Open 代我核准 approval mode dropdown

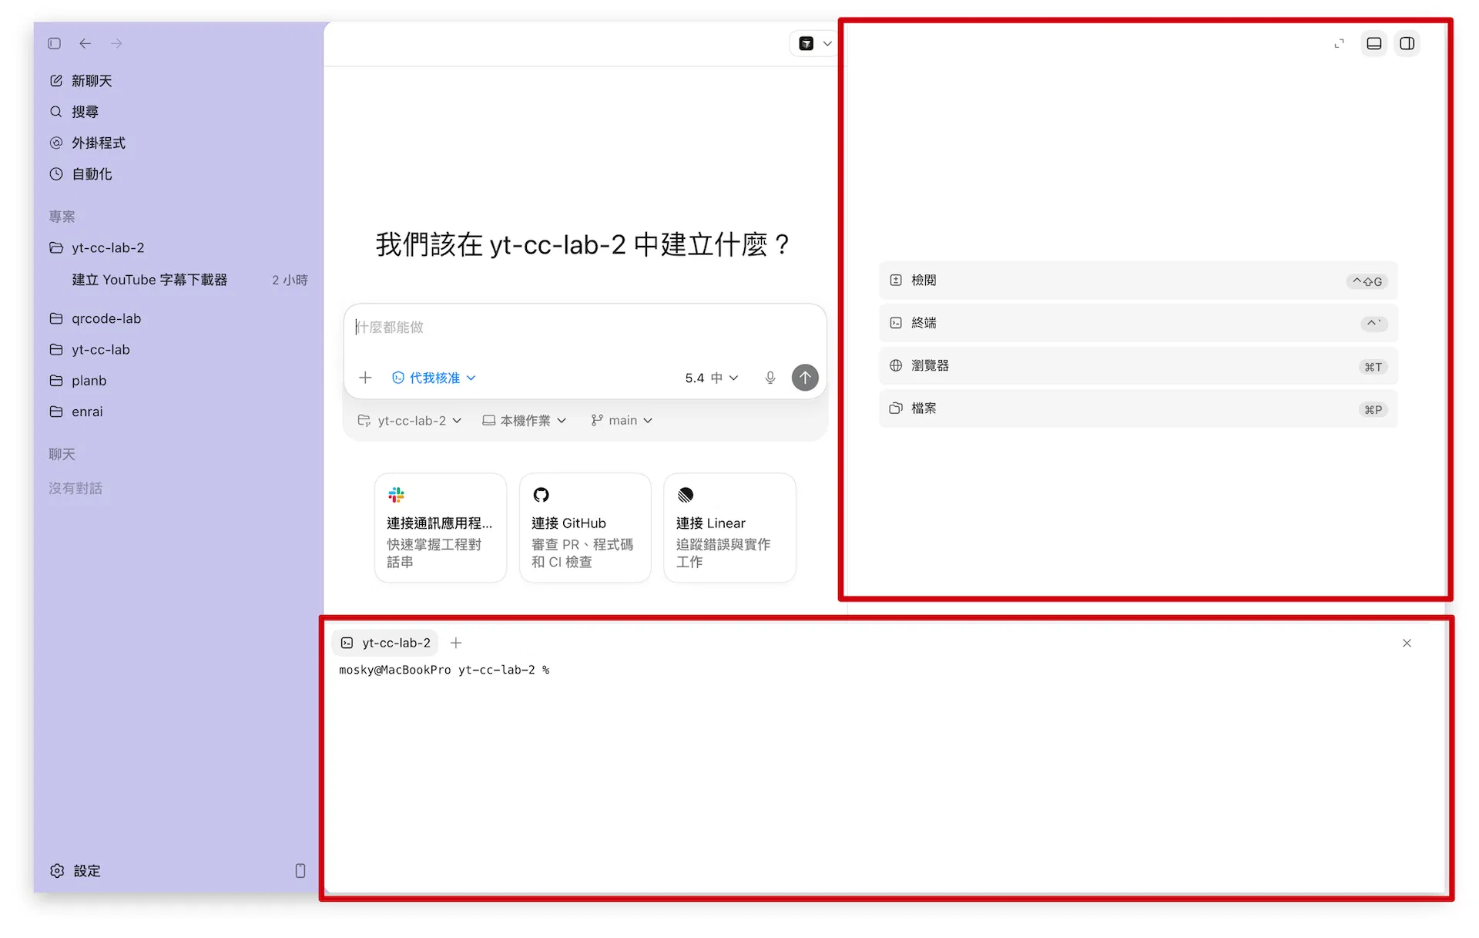pos(434,378)
